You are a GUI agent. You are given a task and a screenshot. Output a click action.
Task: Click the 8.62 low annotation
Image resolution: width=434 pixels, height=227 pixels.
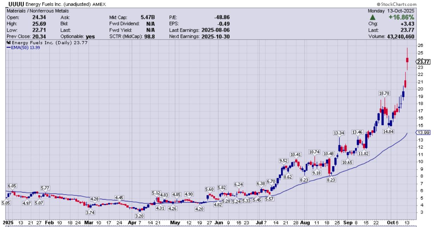[288, 177]
